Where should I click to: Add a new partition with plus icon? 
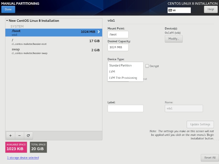pos(10,135)
